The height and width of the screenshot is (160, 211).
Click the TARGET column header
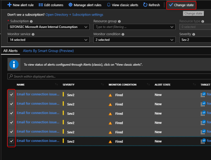tap(205, 85)
